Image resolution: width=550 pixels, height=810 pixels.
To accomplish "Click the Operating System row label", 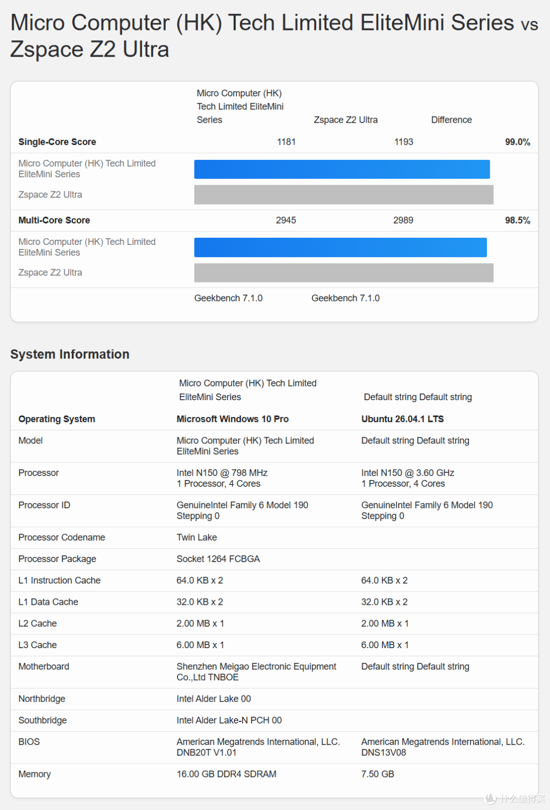I will pyautogui.click(x=57, y=419).
